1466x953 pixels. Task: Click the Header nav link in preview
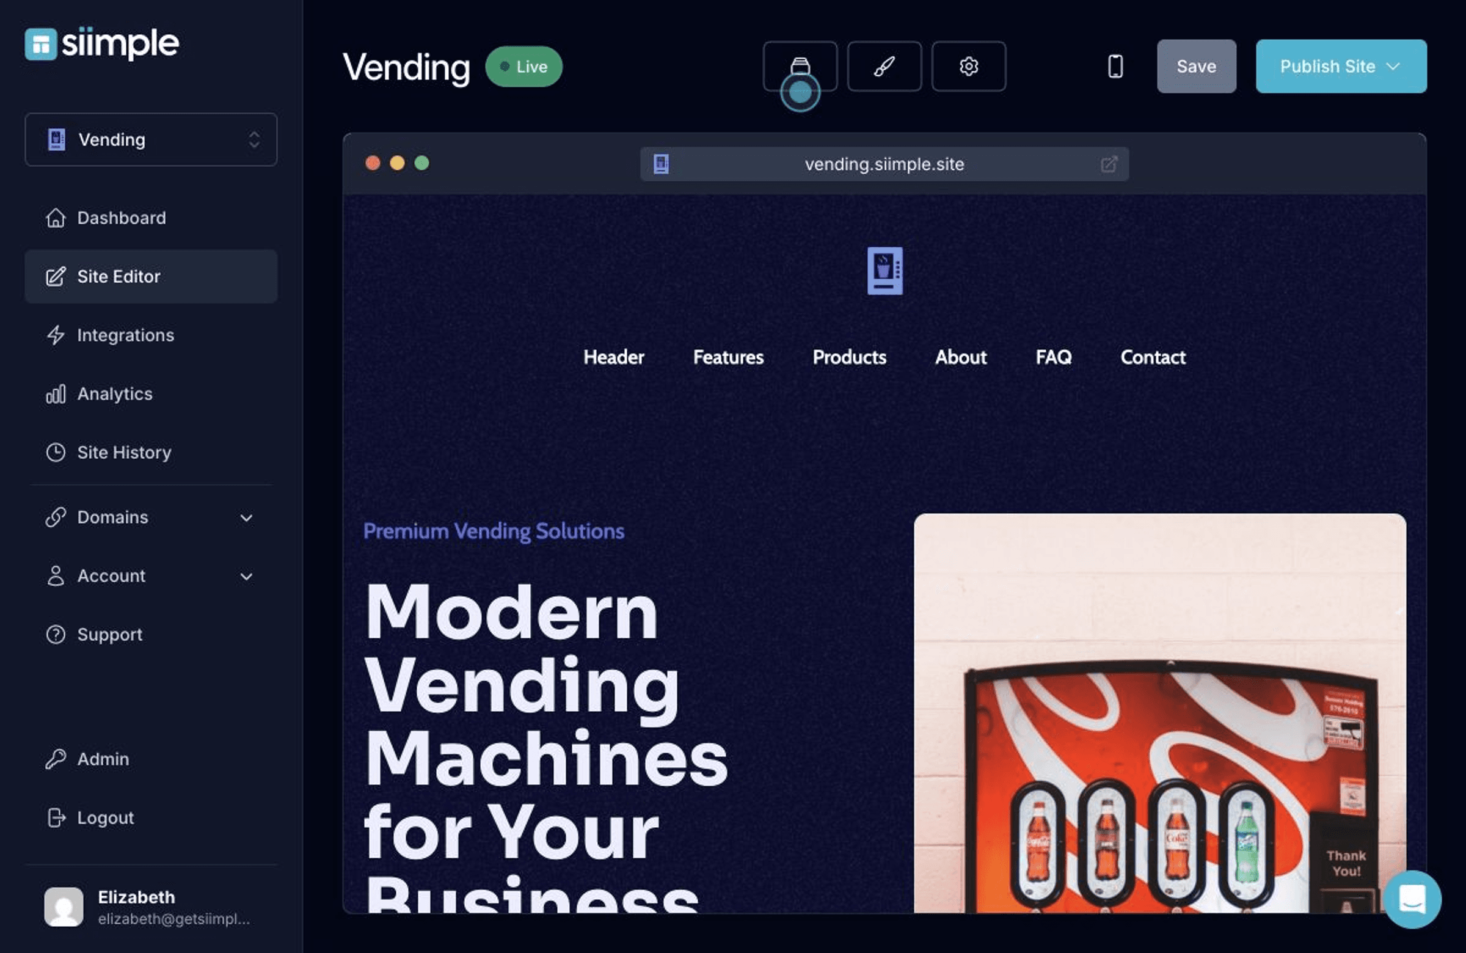pos(613,357)
